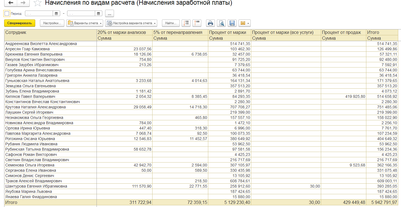Image resolution: width=401 pixels, height=207 pixels.
Task: Select row Новикова Александра Владимировна
Action: (x=201, y=123)
